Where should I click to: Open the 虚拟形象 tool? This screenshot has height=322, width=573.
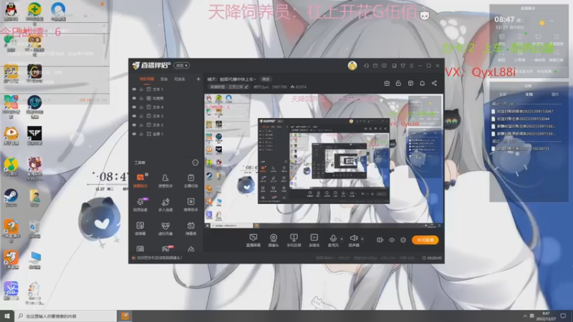click(x=165, y=228)
